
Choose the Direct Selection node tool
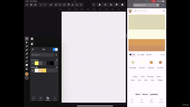27,43
